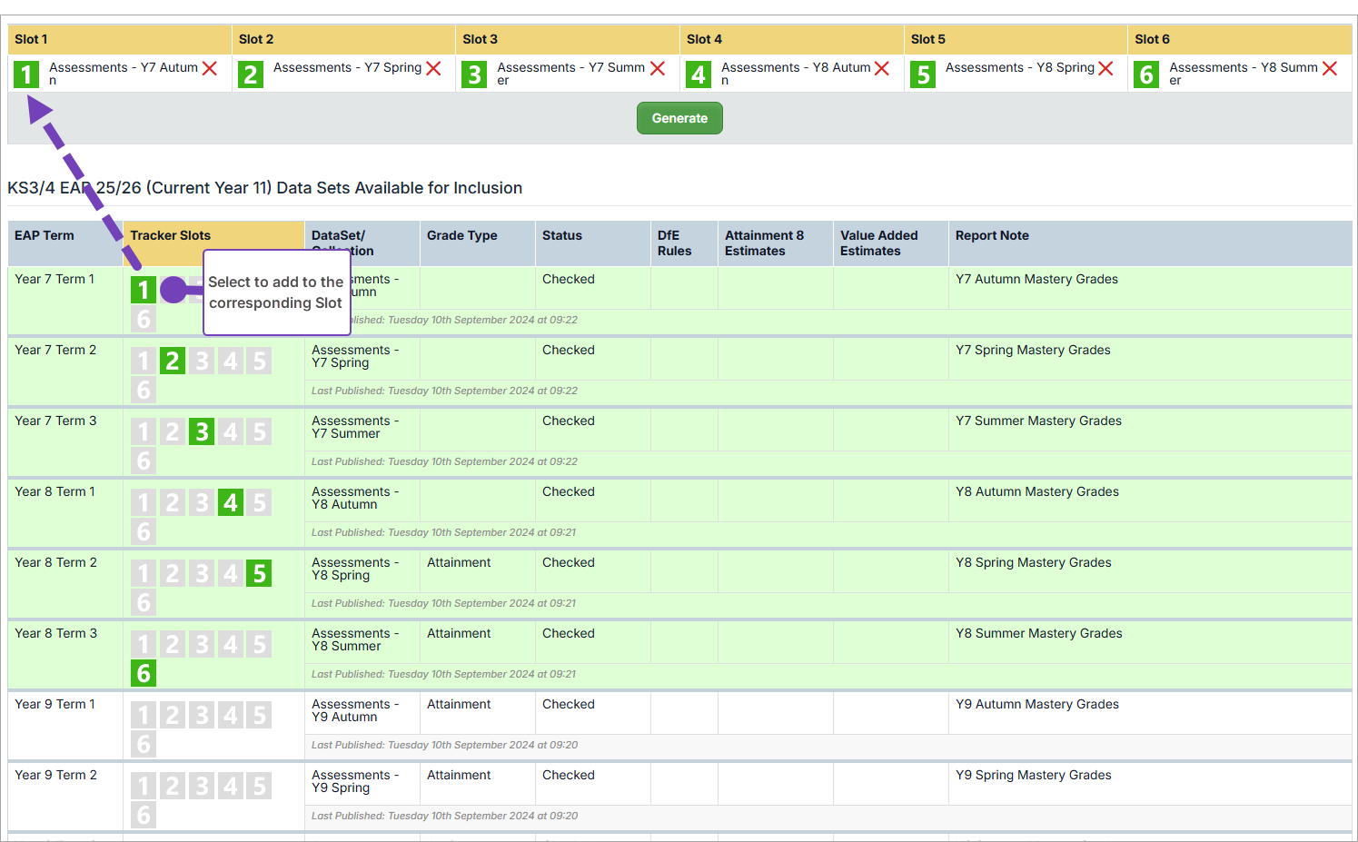
Task: Select green slot 1 for Year 7 Term 1
Action: point(144,290)
